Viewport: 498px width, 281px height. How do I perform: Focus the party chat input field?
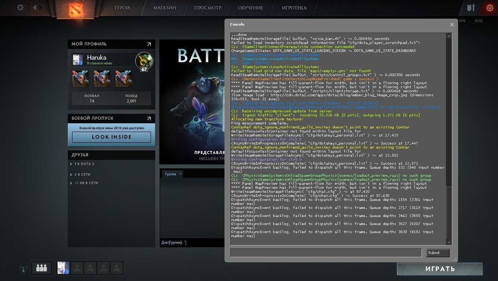point(192,243)
